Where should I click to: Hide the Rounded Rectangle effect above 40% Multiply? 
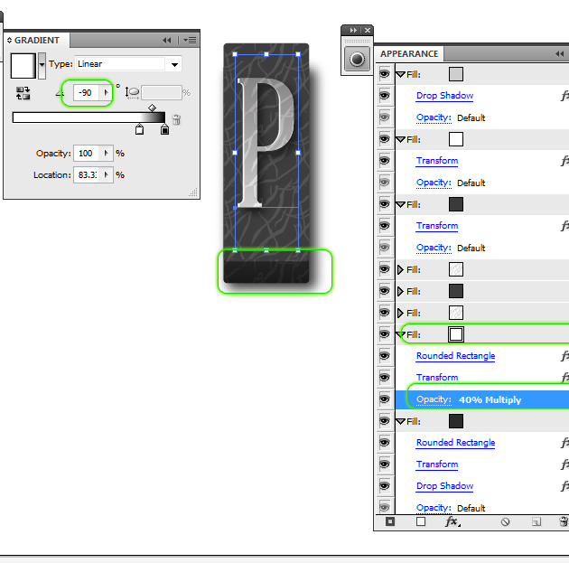pyautogui.click(x=385, y=356)
